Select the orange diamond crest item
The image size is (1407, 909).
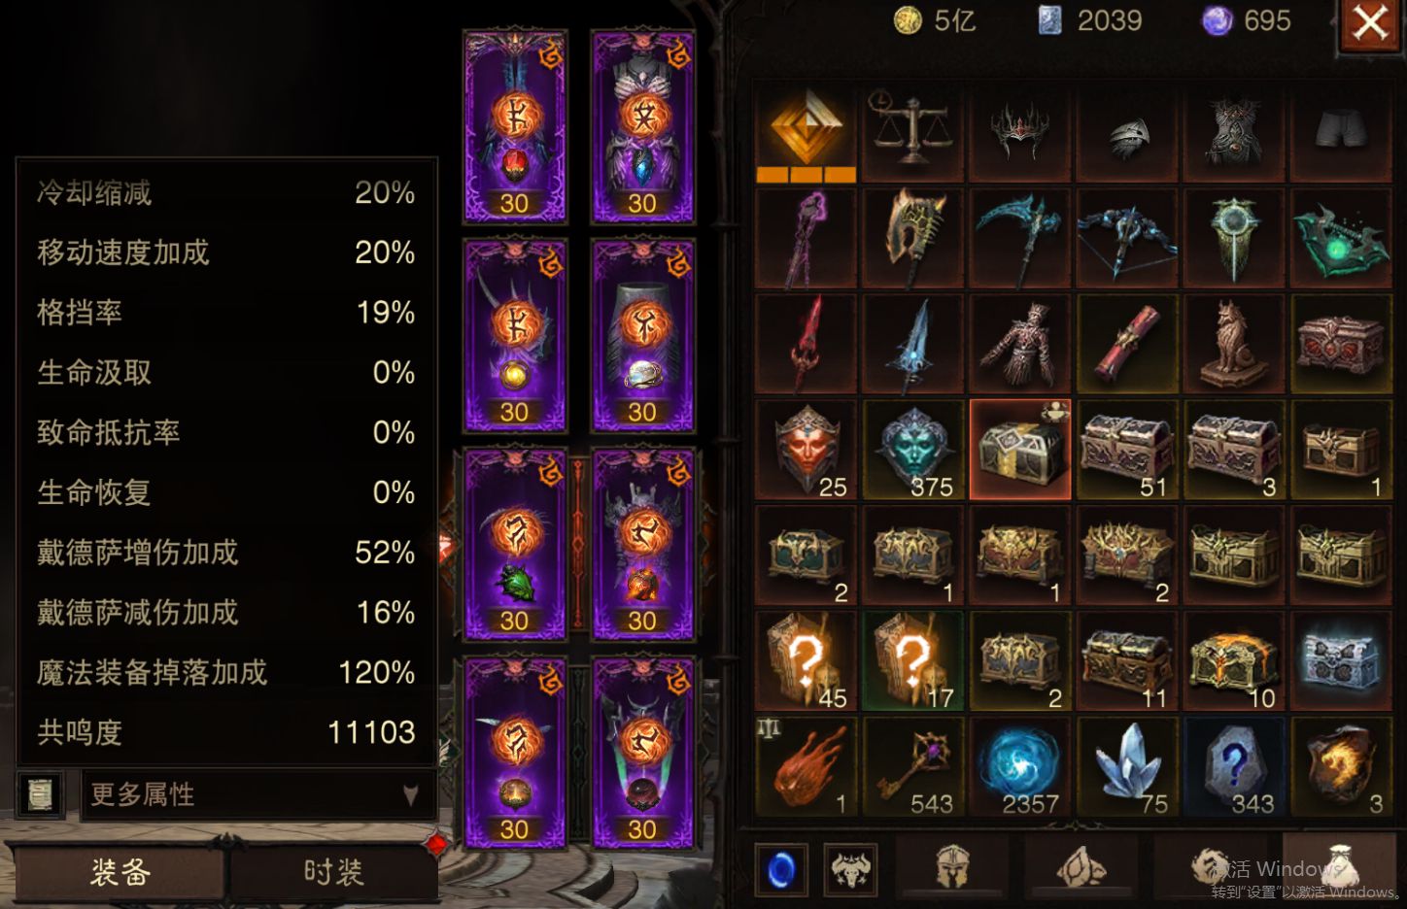tap(806, 132)
